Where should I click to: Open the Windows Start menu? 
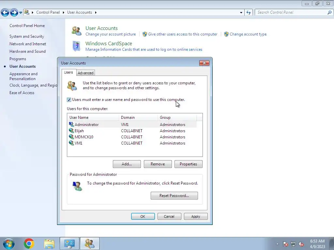(x=8, y=243)
